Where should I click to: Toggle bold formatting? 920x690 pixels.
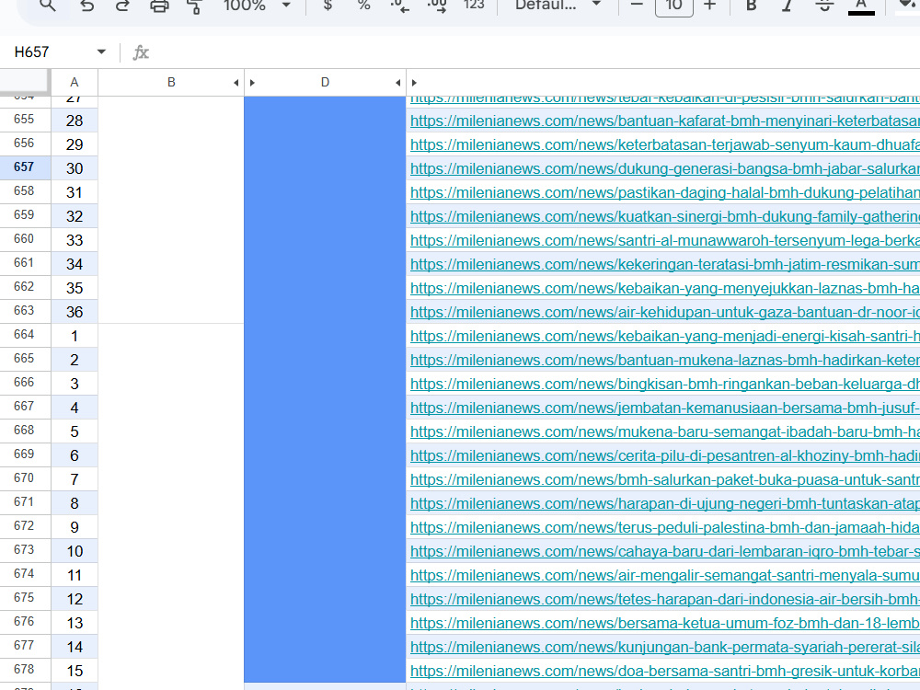[751, 6]
